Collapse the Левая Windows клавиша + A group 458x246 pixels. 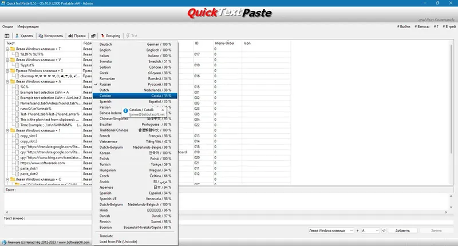click(x=7, y=82)
